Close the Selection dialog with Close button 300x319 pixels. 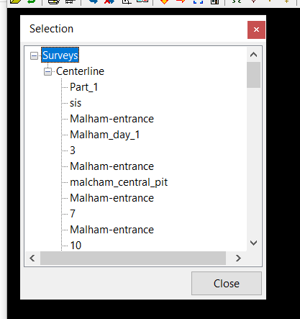[x=227, y=284]
